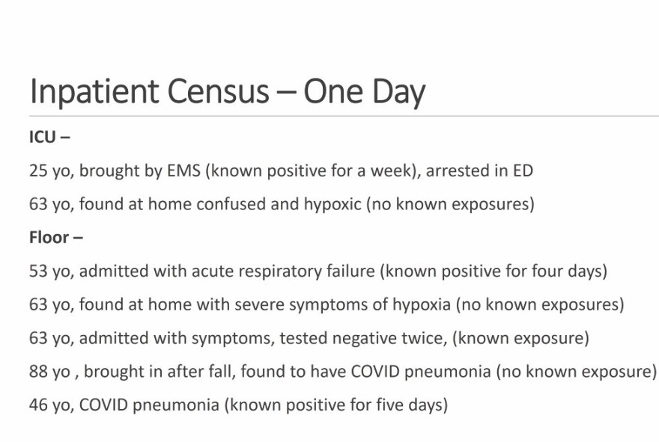Click the word 'Census' in the title

point(218,91)
